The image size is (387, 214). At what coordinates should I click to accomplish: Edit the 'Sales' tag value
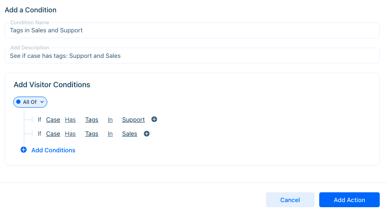click(130, 134)
